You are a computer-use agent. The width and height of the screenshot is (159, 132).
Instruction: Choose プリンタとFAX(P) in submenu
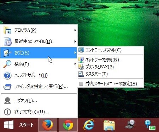coord(110,67)
